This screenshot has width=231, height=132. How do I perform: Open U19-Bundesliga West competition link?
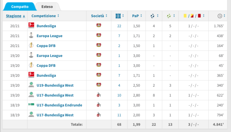55,85
